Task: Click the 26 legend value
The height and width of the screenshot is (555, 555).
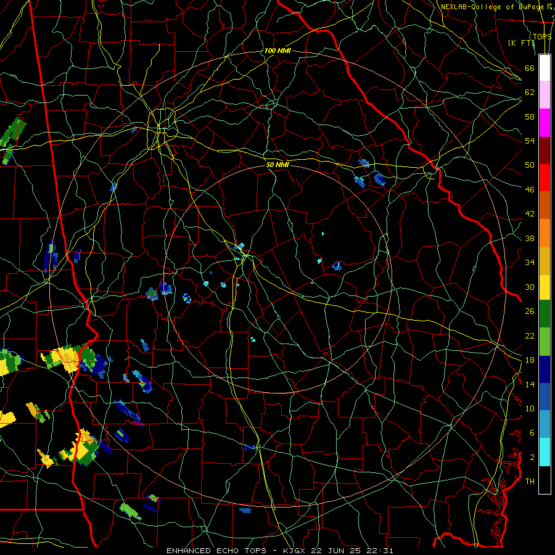Action: click(530, 311)
